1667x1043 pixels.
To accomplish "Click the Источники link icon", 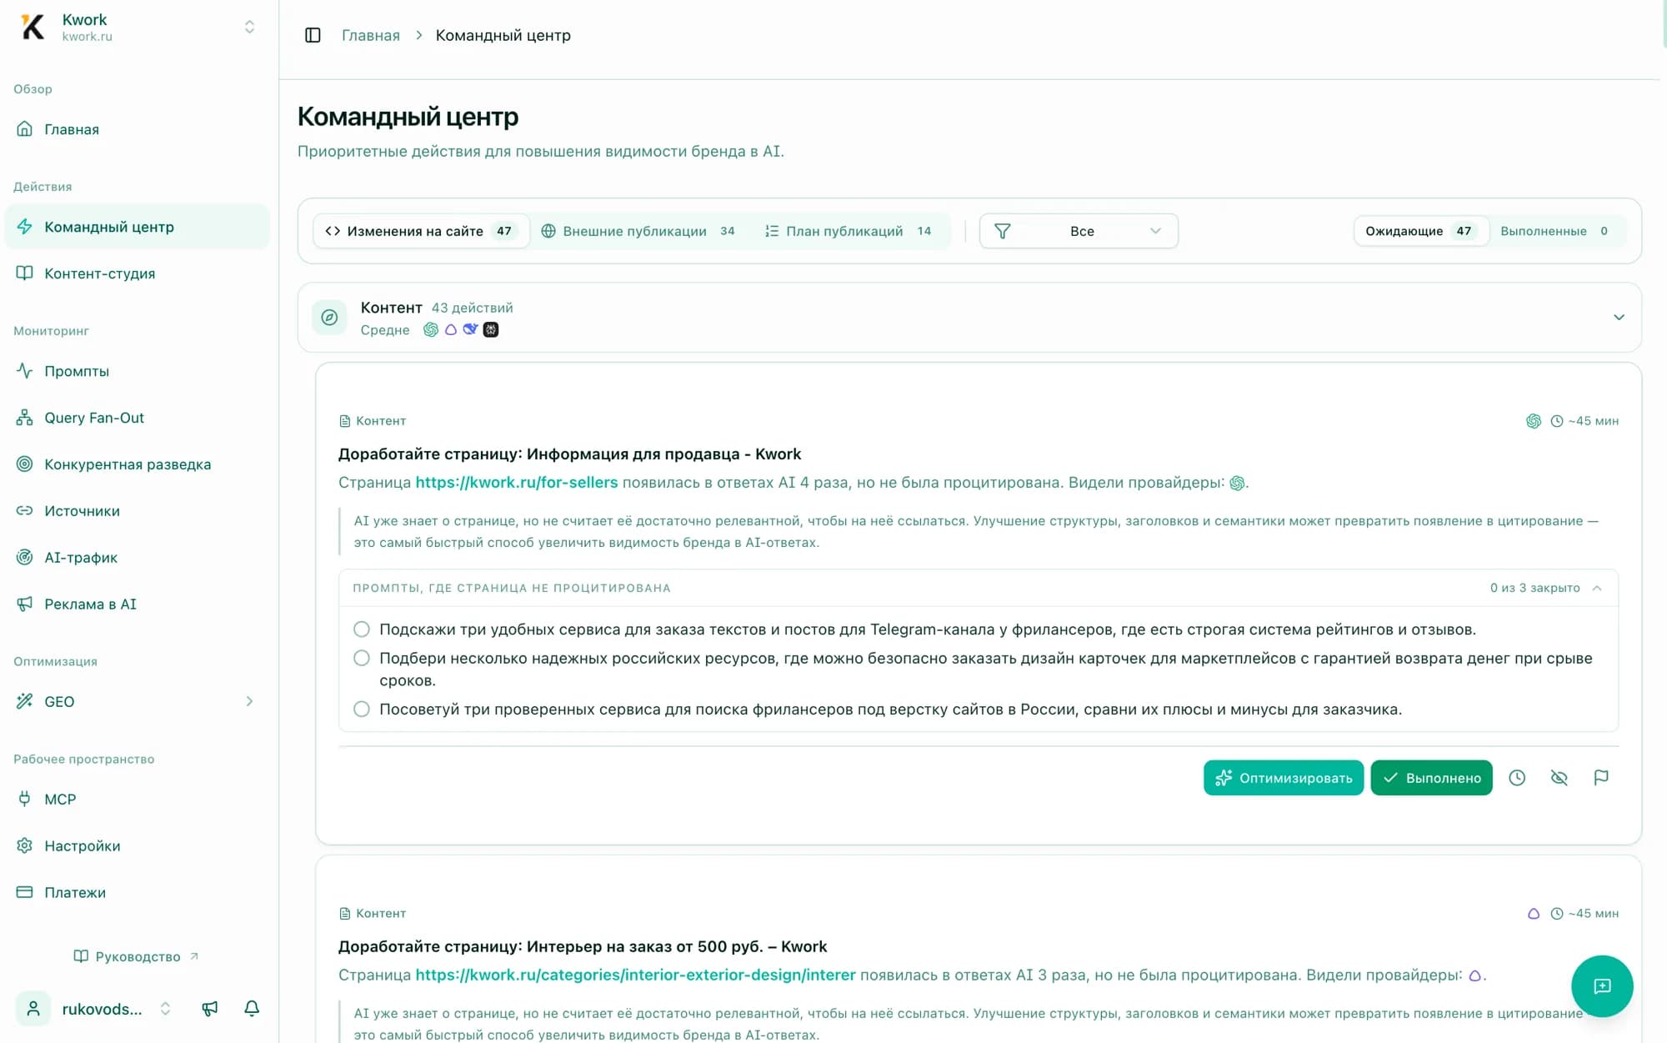I will [25, 511].
